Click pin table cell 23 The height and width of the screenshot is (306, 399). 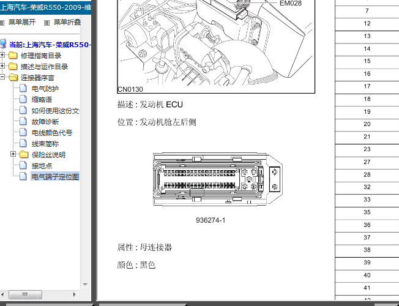(x=367, y=150)
